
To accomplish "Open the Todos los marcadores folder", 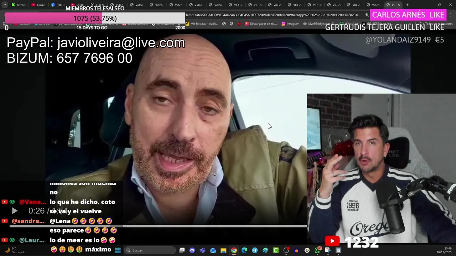I will coord(436,24).
